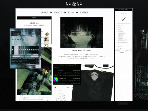
Task: Open ART in the Site Nav list
Action: click(x=119, y=28)
